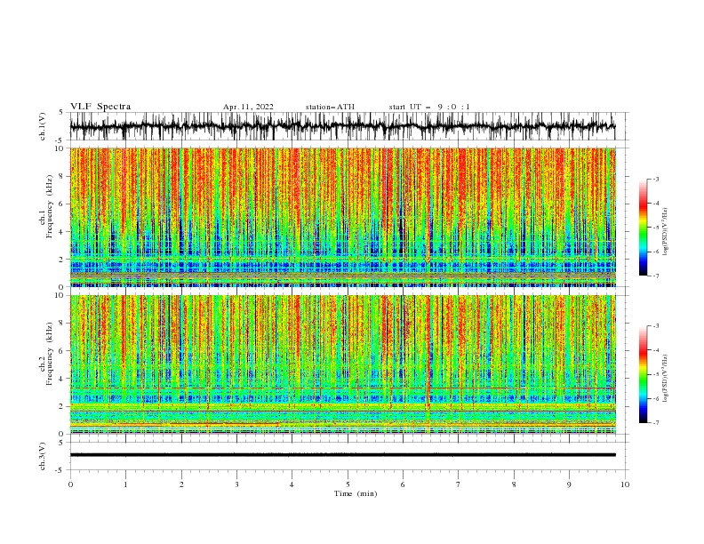Click time axis tick label "9"
Viewport: 704px width, 544px height.
pyautogui.click(x=569, y=484)
